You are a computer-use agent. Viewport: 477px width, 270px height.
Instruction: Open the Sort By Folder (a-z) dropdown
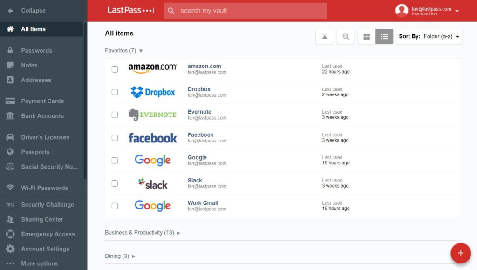429,36
